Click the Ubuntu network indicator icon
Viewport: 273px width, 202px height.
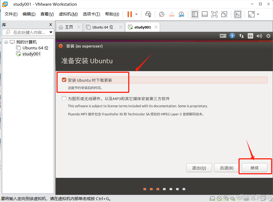click(241, 36)
